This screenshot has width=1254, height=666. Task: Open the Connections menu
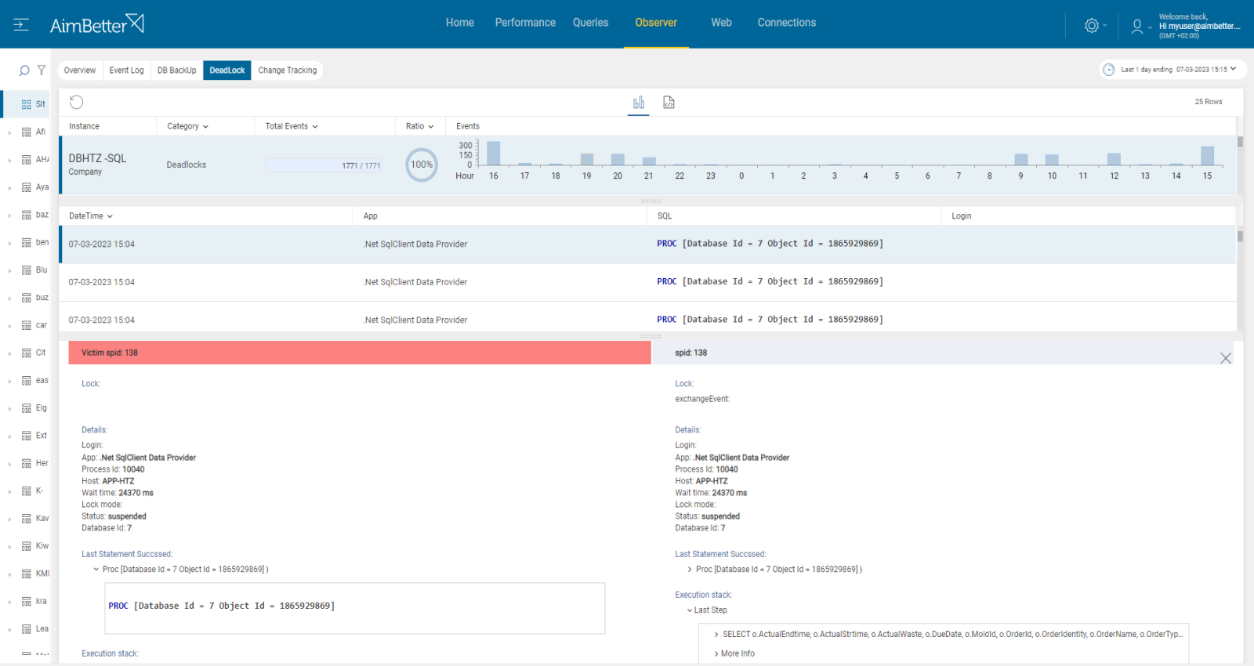click(x=786, y=23)
